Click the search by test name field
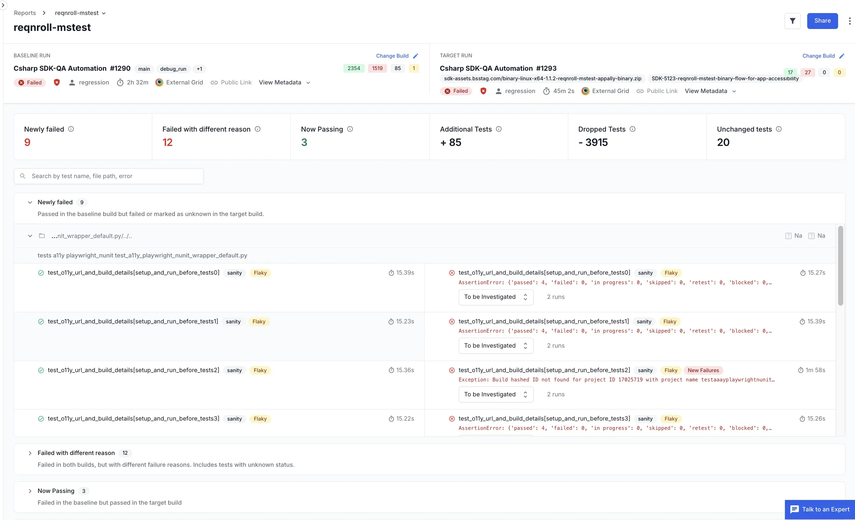 click(109, 176)
